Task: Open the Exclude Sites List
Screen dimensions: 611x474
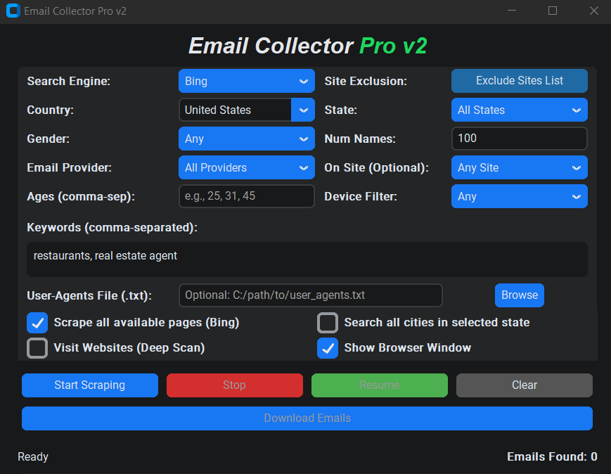Action: [519, 81]
